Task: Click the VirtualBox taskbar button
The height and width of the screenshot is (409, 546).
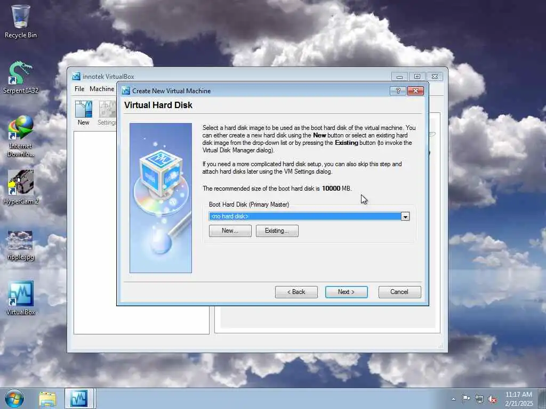Action: coord(79,398)
